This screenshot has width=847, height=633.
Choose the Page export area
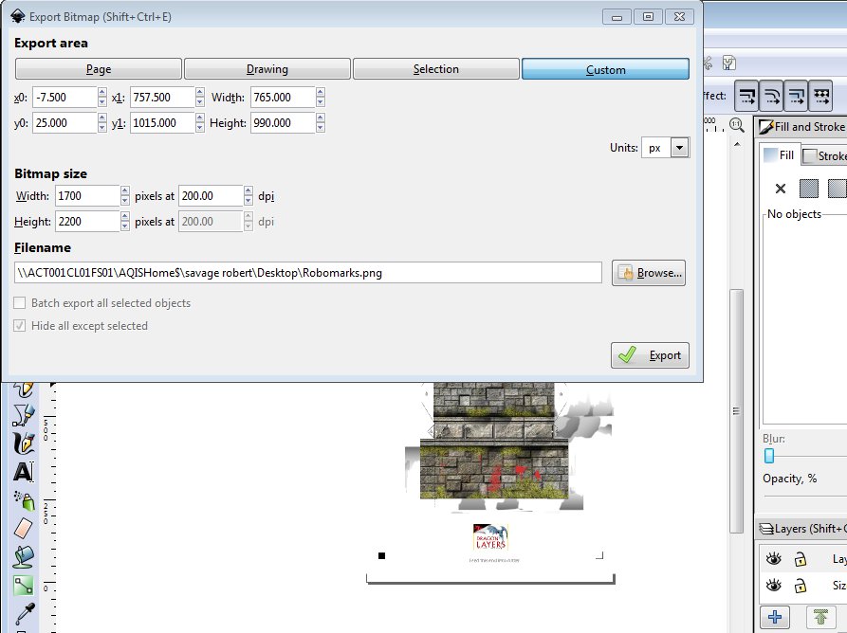pos(99,69)
